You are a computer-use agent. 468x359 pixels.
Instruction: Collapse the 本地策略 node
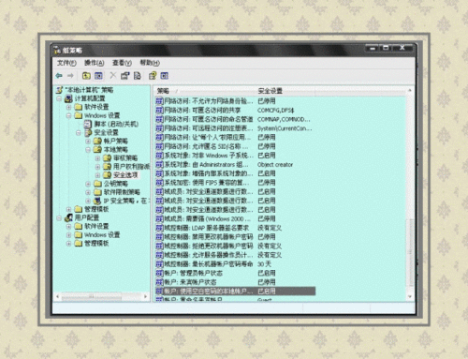tap(88, 150)
